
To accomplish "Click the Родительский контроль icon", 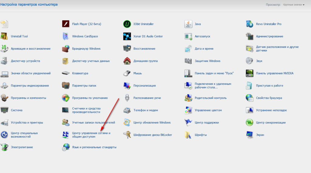I will [188, 98].
